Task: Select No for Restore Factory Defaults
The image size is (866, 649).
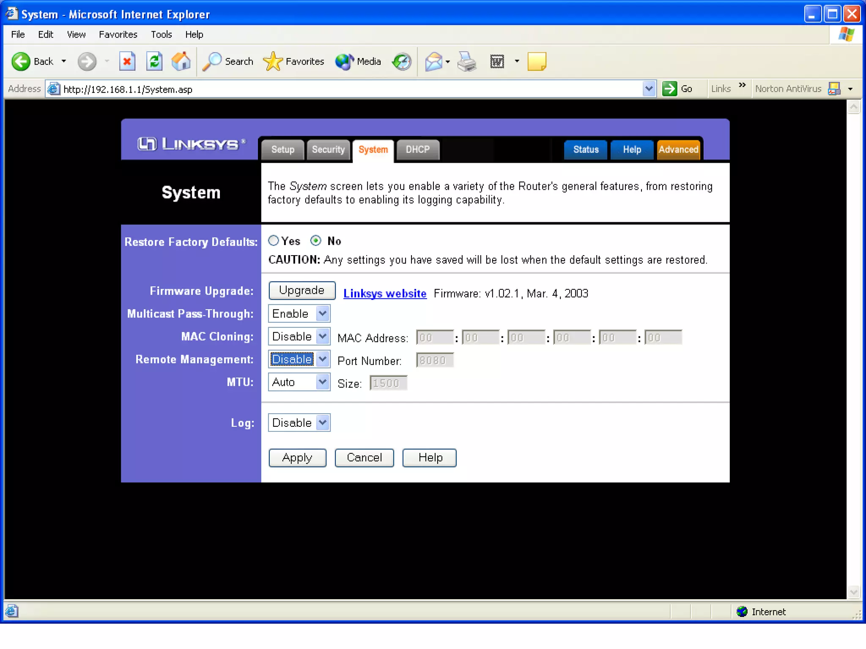Action: [x=315, y=240]
